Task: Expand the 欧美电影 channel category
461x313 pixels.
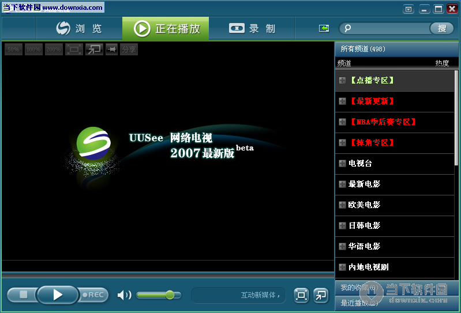Action: 342,205
